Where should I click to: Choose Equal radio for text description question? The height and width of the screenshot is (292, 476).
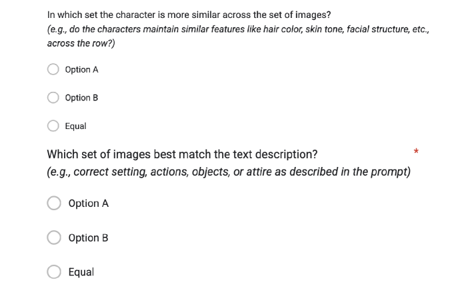[x=54, y=271]
